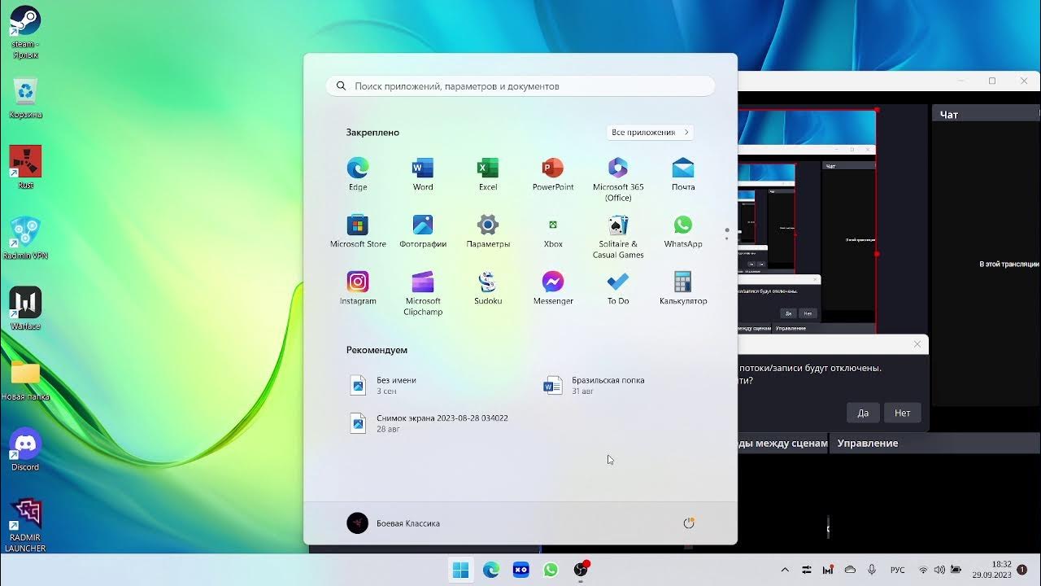This screenshot has height=586, width=1041.
Task: Open WhatsApp in pinned apps
Action: [x=683, y=231]
